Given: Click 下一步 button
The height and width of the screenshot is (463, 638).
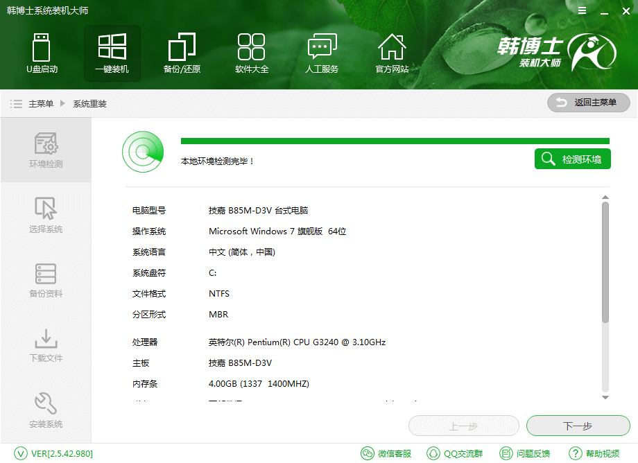Looking at the screenshot, I should 578,426.
